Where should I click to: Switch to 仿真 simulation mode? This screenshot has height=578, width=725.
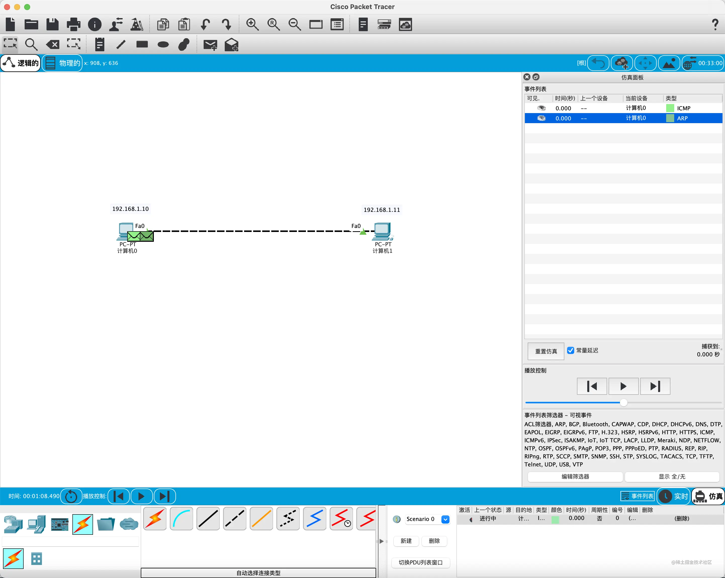[x=708, y=496]
